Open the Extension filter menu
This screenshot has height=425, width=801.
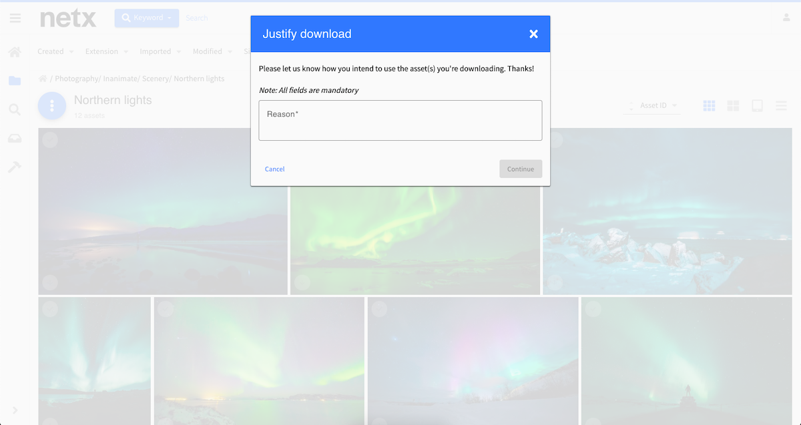coord(107,51)
